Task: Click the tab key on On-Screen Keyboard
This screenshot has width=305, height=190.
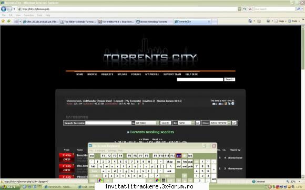Action: point(94,166)
